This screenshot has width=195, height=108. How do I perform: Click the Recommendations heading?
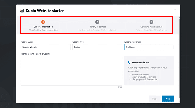click(x=141, y=62)
